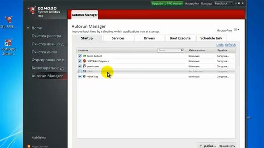Viewport: 264px width, 148px height.
Task: Sort by the Название column header
Action: point(83,50)
